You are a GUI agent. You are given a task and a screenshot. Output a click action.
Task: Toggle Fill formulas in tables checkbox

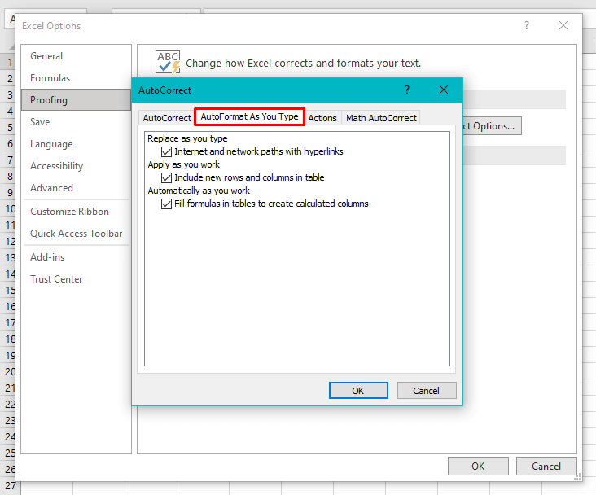click(x=166, y=204)
